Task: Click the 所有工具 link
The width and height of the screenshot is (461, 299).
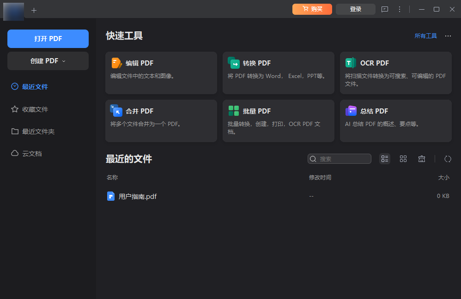Action: (x=425, y=36)
